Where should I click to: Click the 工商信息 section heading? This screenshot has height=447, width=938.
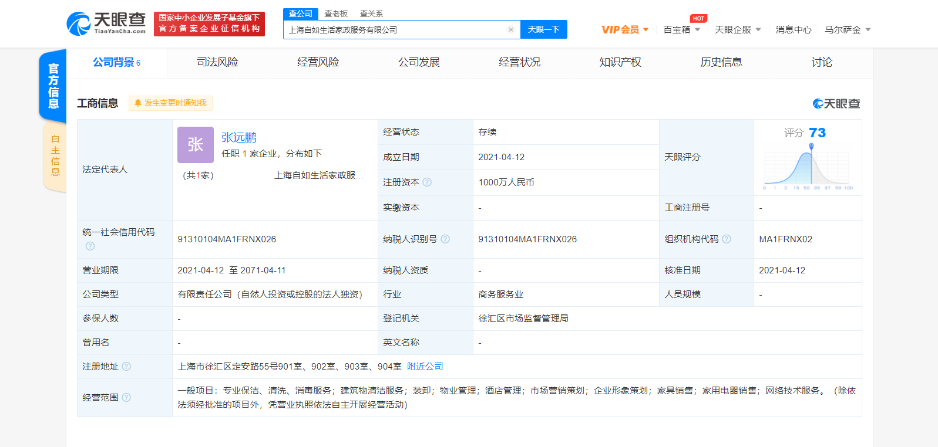98,103
